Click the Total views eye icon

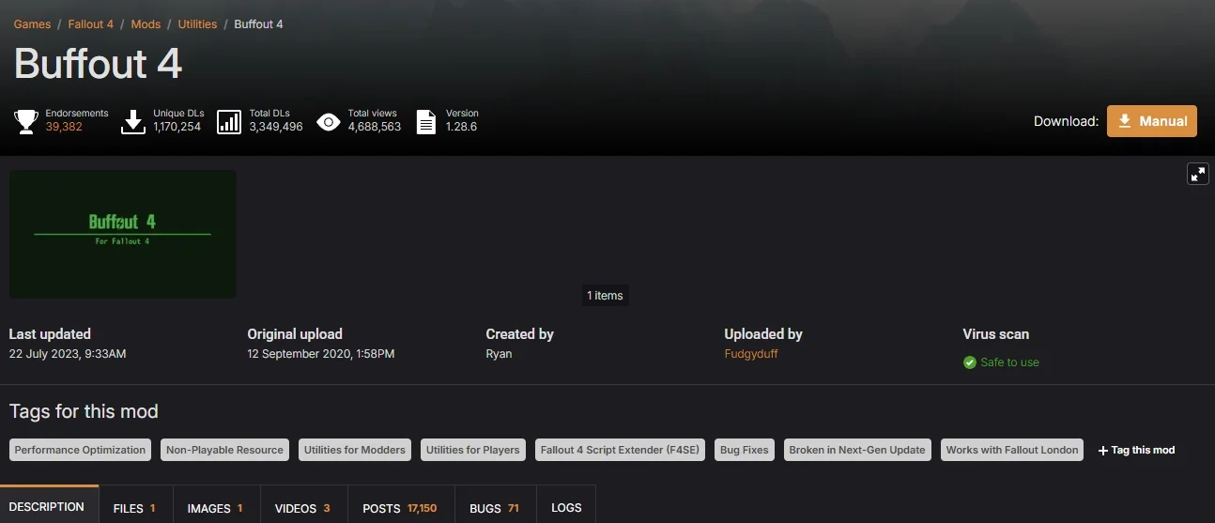[329, 121]
